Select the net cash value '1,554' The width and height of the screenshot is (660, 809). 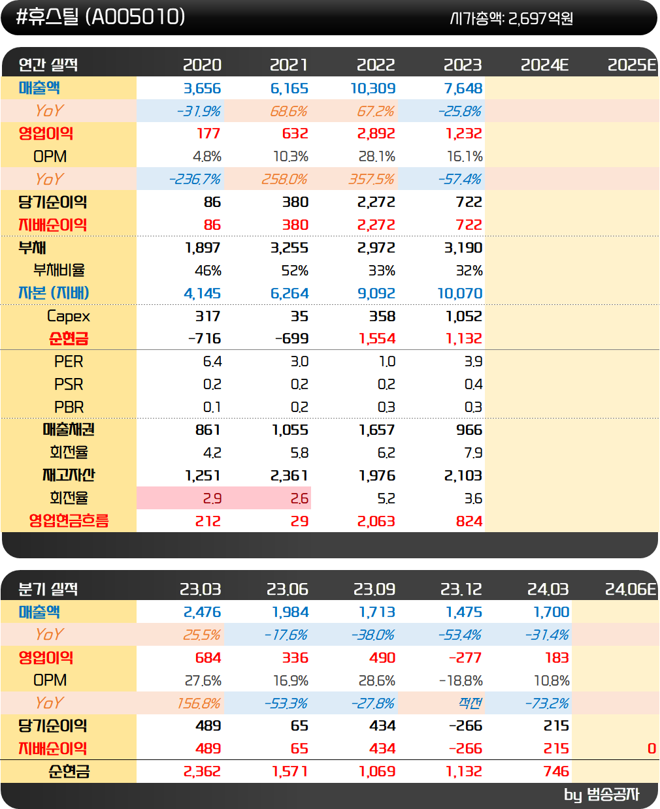(x=378, y=338)
